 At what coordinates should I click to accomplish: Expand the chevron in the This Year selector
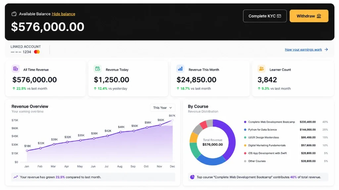click(170, 108)
